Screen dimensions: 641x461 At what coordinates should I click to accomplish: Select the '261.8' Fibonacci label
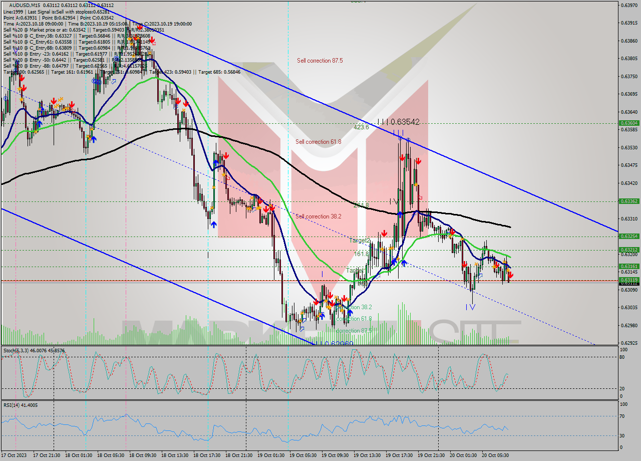click(x=361, y=205)
